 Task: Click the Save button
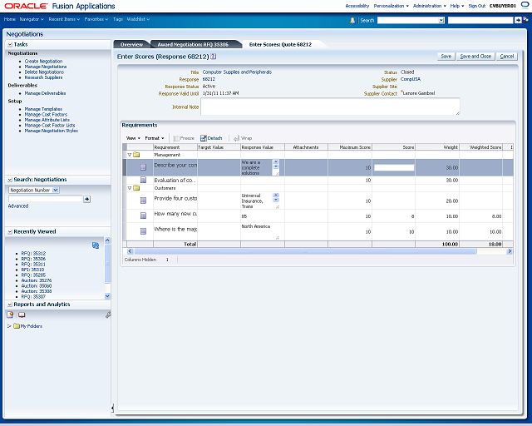(x=446, y=57)
